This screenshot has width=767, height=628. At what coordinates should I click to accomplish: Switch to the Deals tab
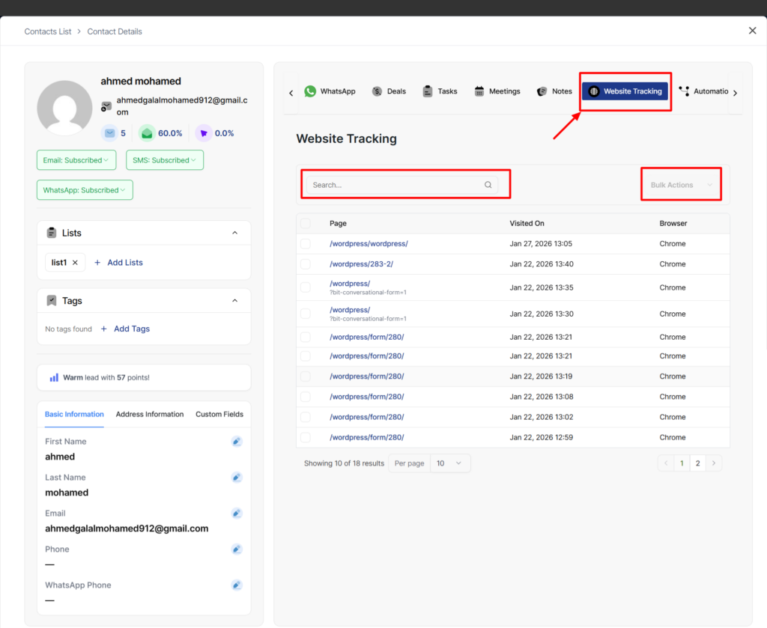(x=389, y=91)
